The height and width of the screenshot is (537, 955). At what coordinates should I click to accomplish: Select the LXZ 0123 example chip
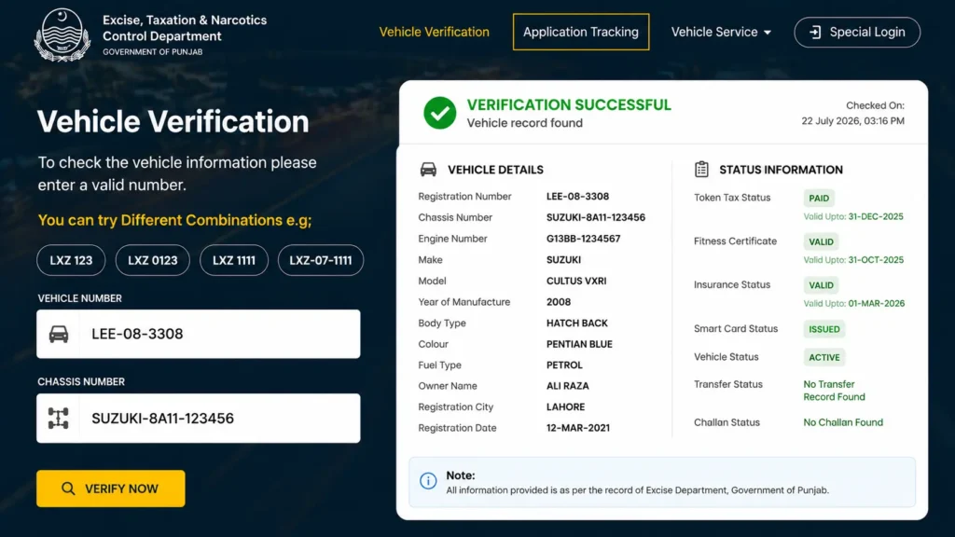pos(153,260)
